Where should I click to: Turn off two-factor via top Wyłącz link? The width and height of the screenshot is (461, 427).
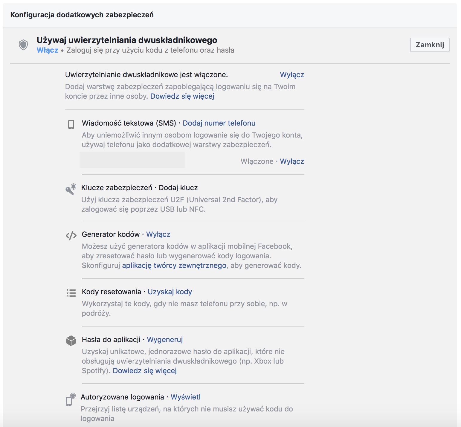pos(292,74)
